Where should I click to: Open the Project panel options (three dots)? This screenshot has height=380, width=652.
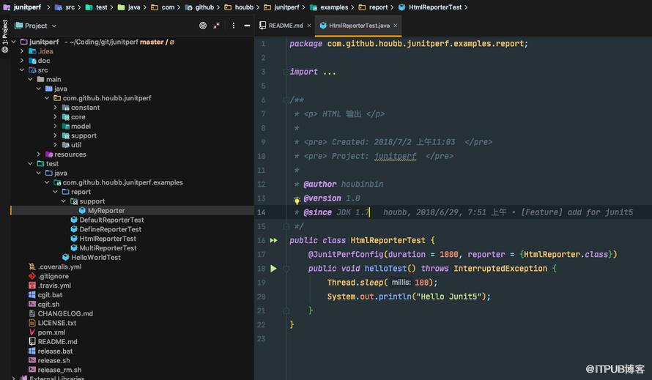tap(234, 26)
